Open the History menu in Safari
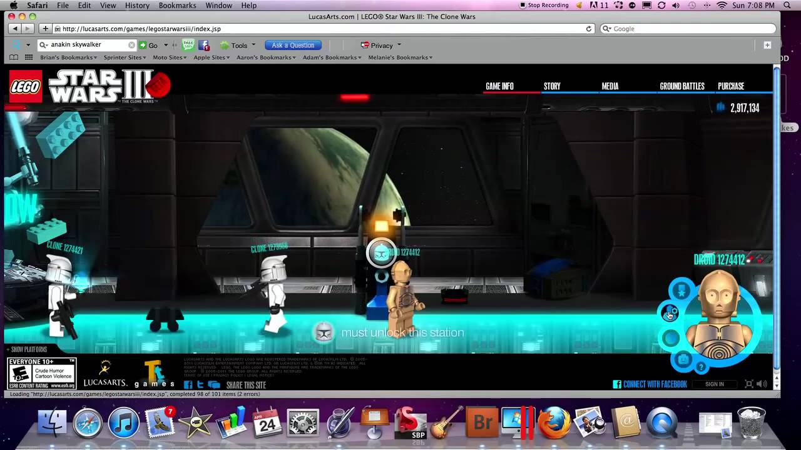The image size is (801, 450). 137,6
